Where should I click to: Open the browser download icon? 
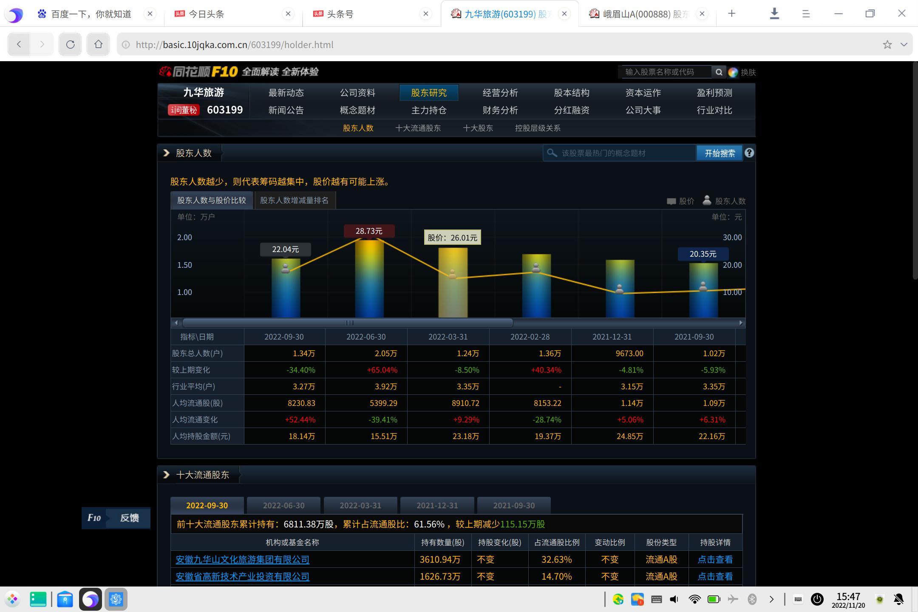click(774, 14)
